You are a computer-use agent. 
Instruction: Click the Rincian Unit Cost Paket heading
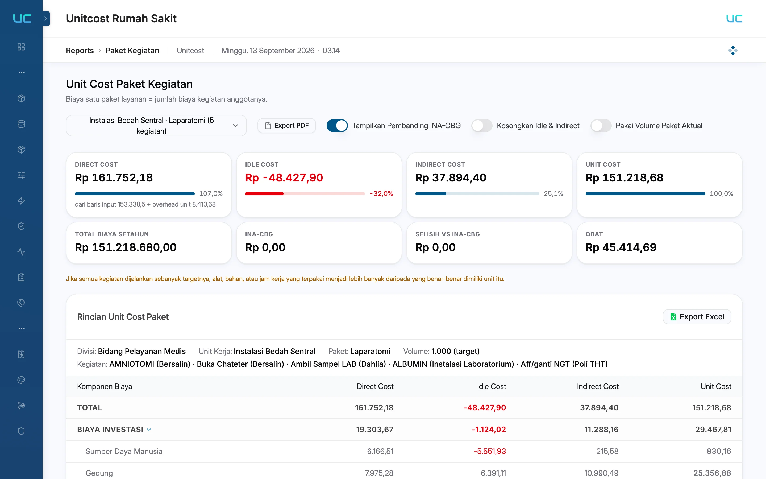pos(123,317)
